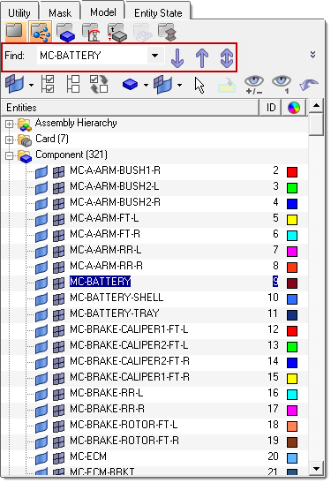Screen dimensions: 331x483
Task: Change the red color swatch of MC-A-ARM-BUSH1-R
Action: pos(292,172)
